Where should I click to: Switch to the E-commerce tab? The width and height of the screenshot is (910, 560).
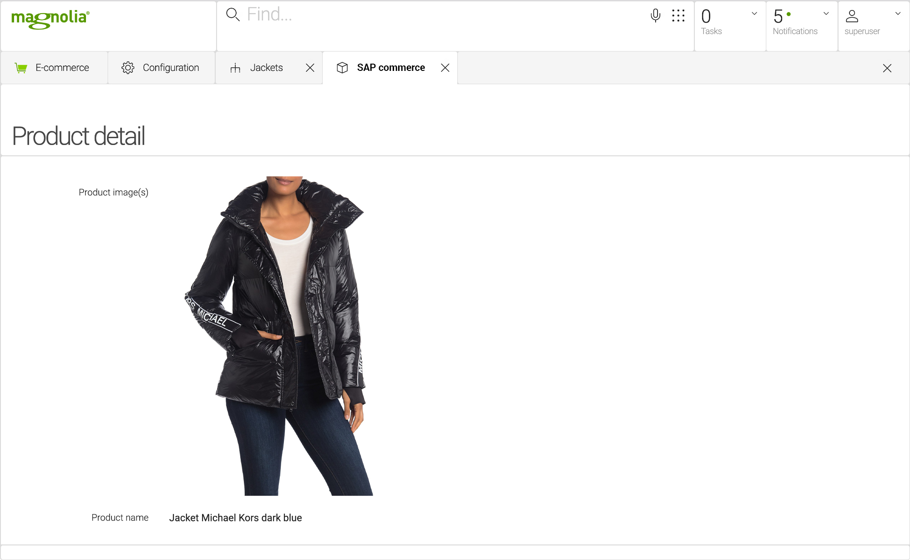click(x=62, y=68)
